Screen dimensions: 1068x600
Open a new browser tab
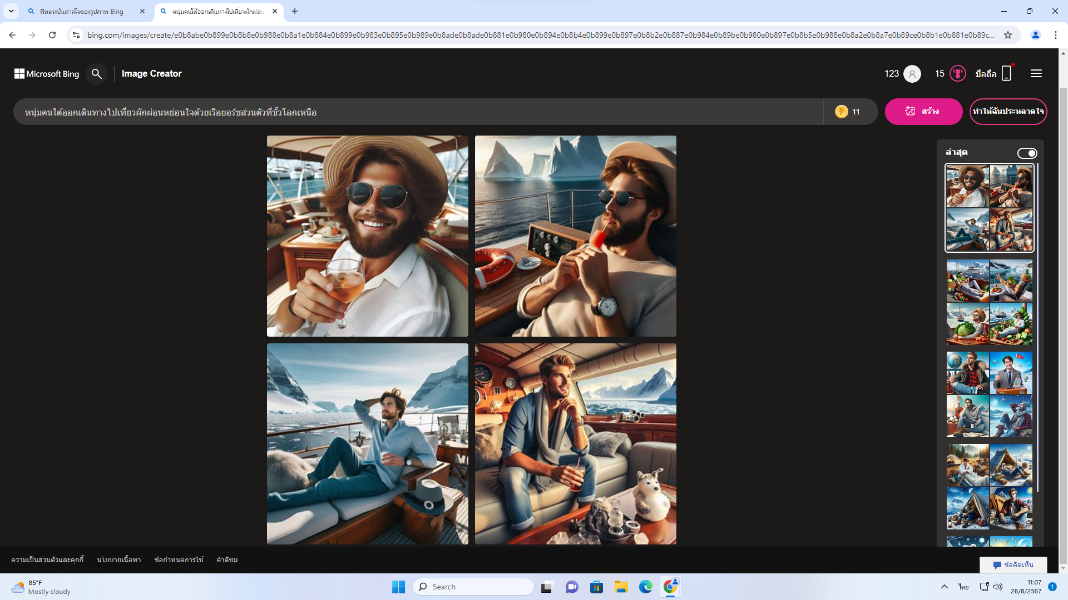click(295, 11)
